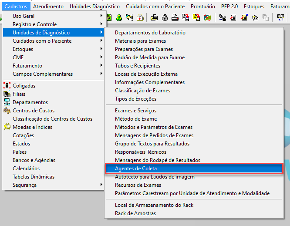
Task: Click the first-aid medical bag icon
Action: click(x=140, y=18)
